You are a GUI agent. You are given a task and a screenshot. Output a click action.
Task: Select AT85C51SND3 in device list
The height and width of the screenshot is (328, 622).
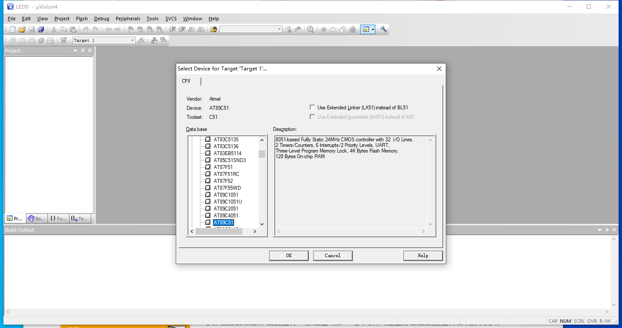pyautogui.click(x=229, y=160)
